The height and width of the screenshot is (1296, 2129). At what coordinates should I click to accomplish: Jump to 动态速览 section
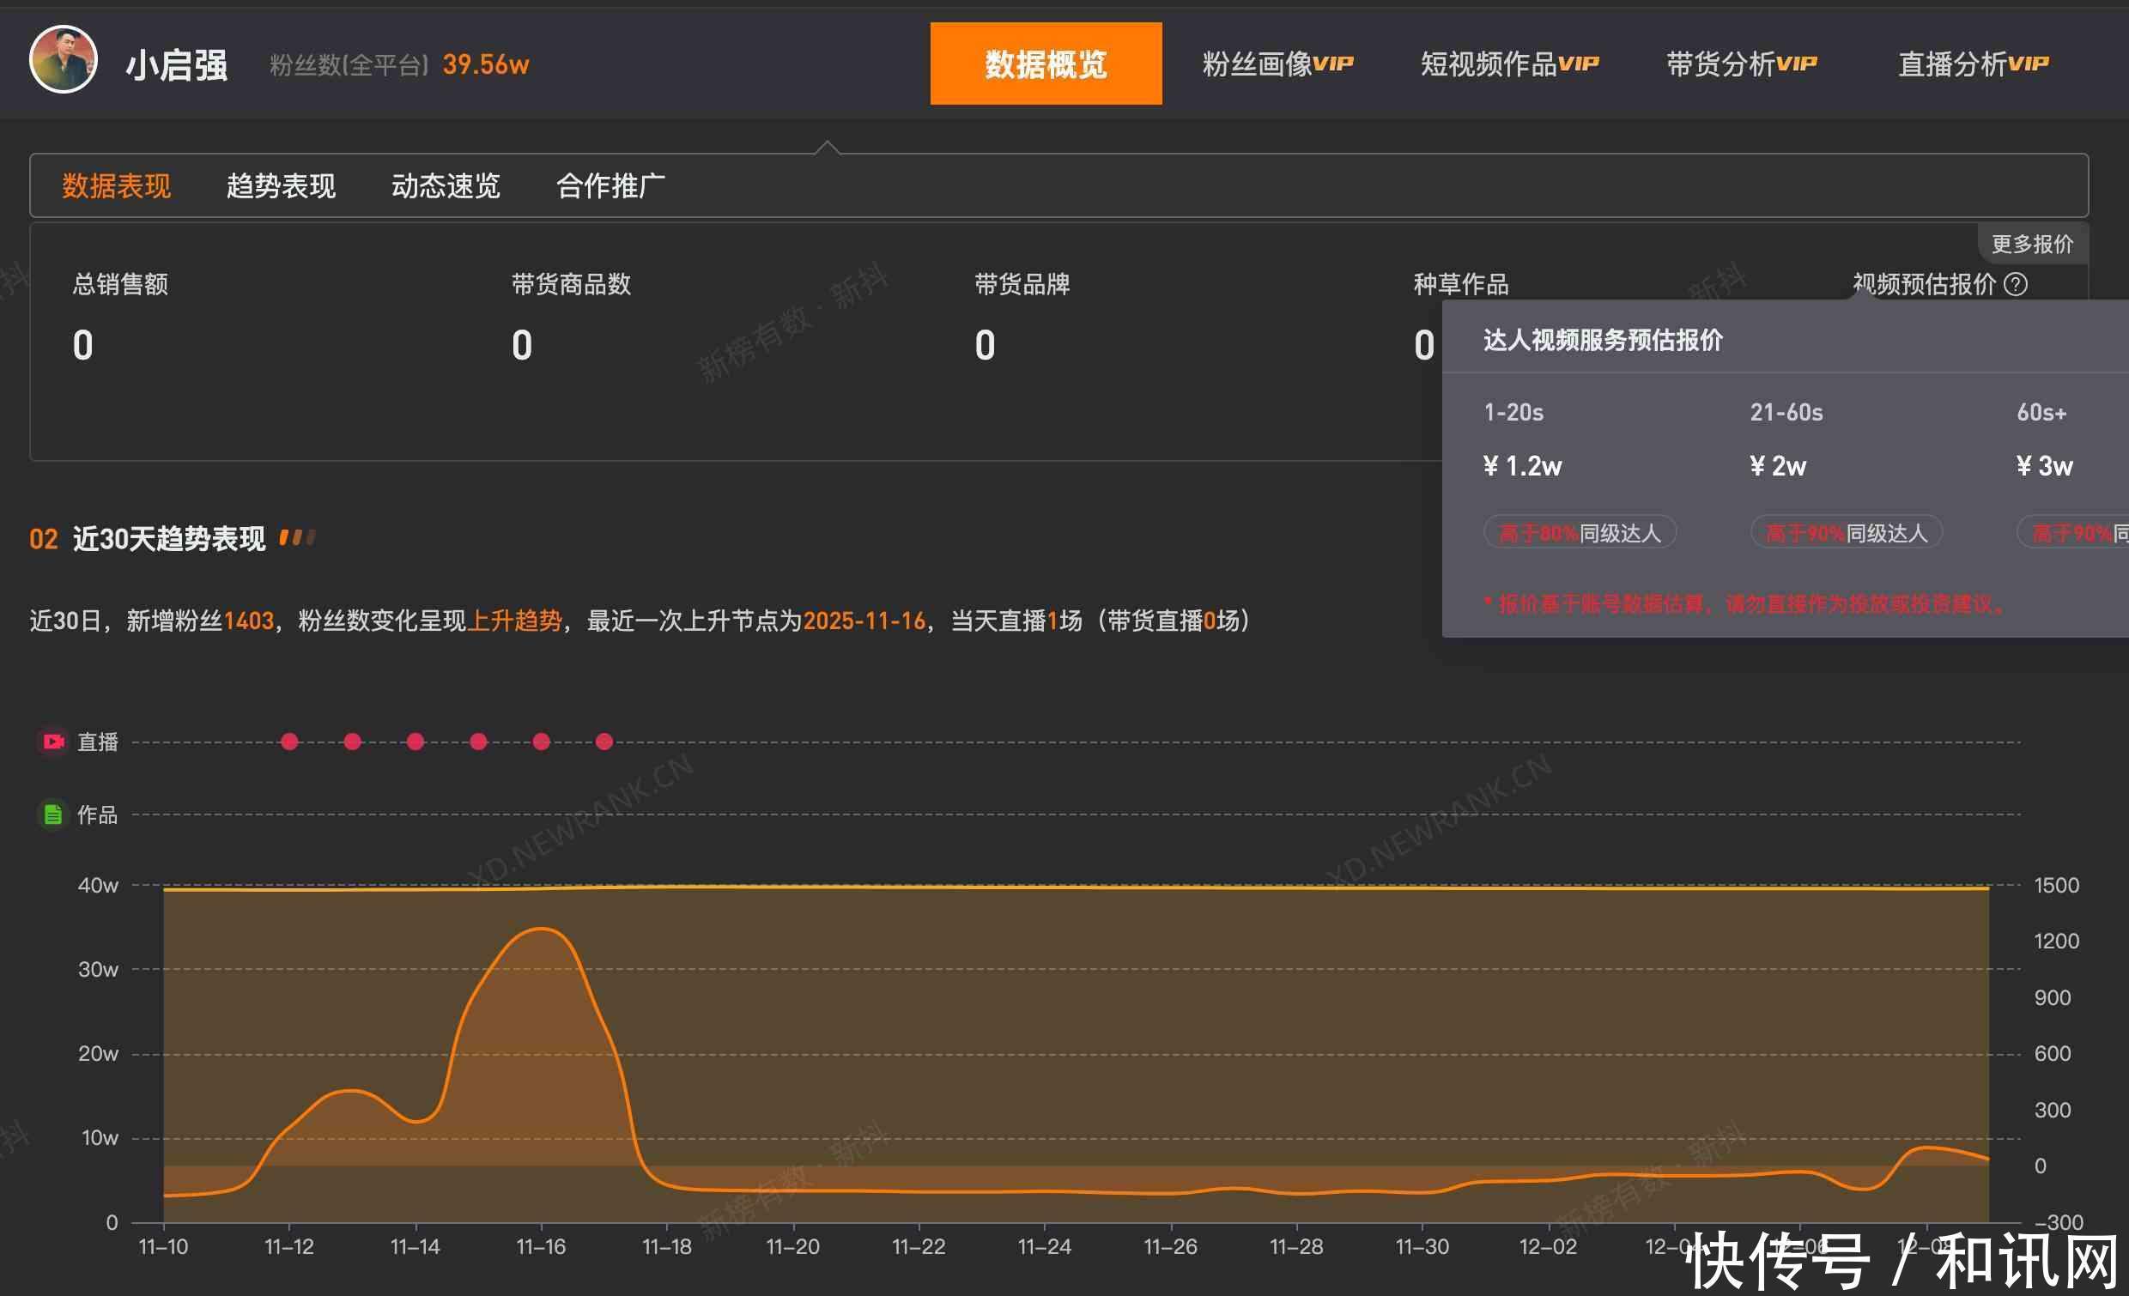point(446,185)
